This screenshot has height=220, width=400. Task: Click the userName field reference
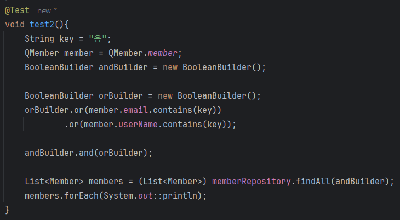tap(138, 125)
